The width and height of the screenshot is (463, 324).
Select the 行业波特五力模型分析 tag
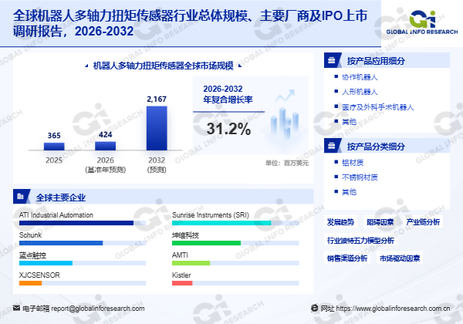360,240
